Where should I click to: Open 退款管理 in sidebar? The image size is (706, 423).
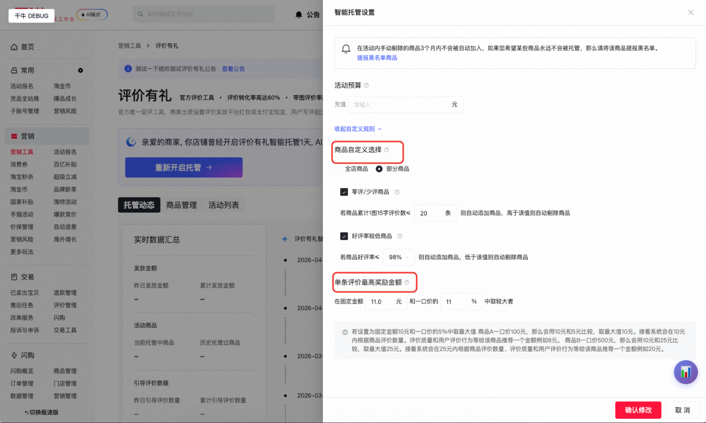point(65,293)
